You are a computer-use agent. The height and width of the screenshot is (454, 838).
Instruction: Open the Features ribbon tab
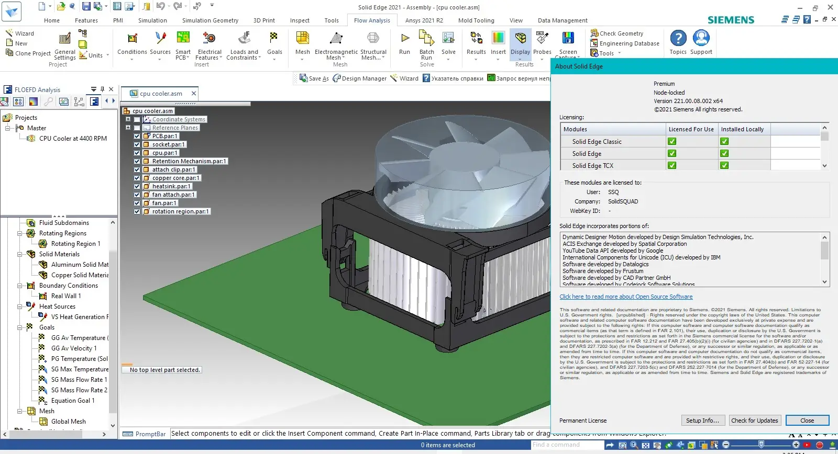pos(86,20)
